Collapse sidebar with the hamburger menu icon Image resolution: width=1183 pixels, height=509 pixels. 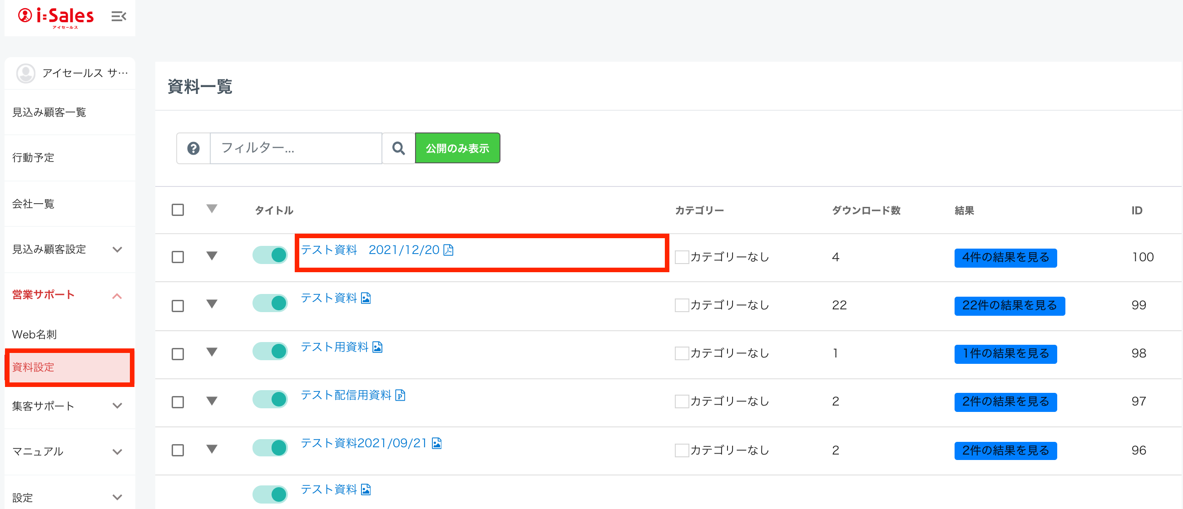click(119, 16)
